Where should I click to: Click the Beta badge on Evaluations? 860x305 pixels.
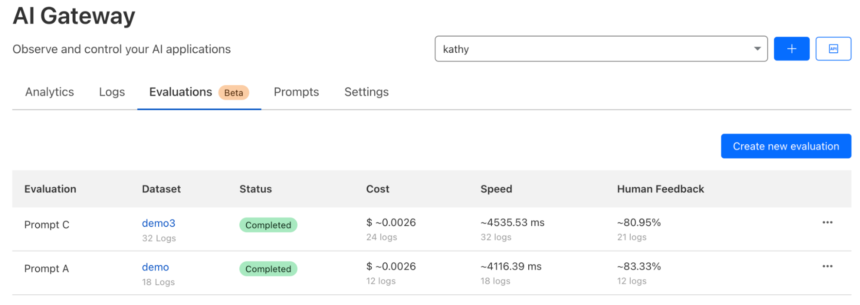point(234,93)
